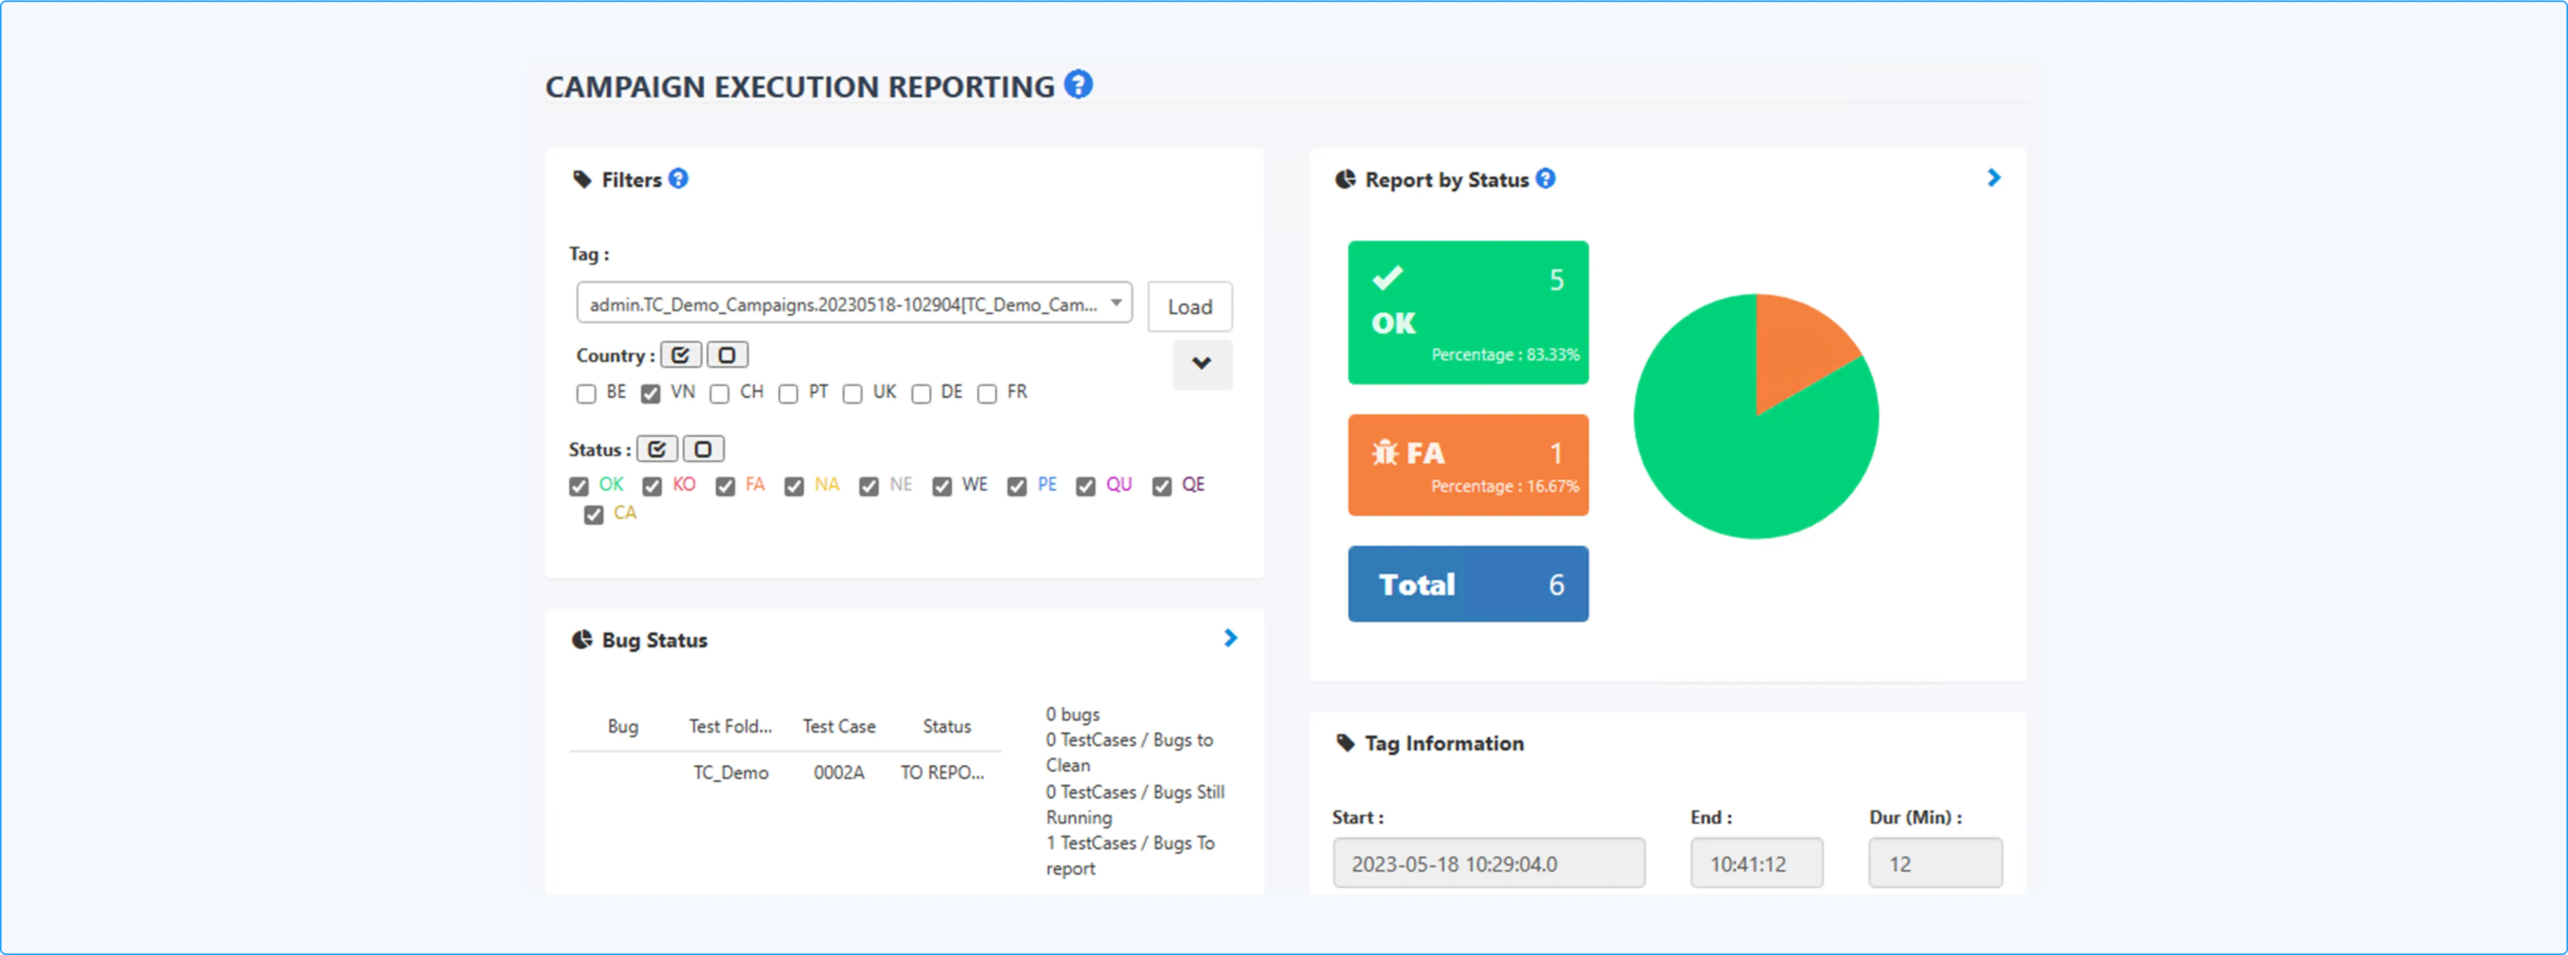Open the Tag campaign dropdown
Screen dimensions: 2568x955
point(854,303)
